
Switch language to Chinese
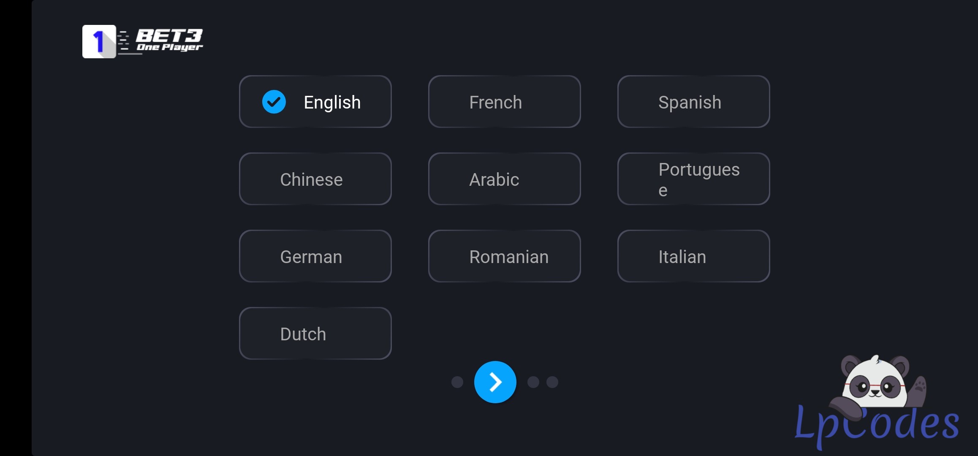(x=315, y=179)
